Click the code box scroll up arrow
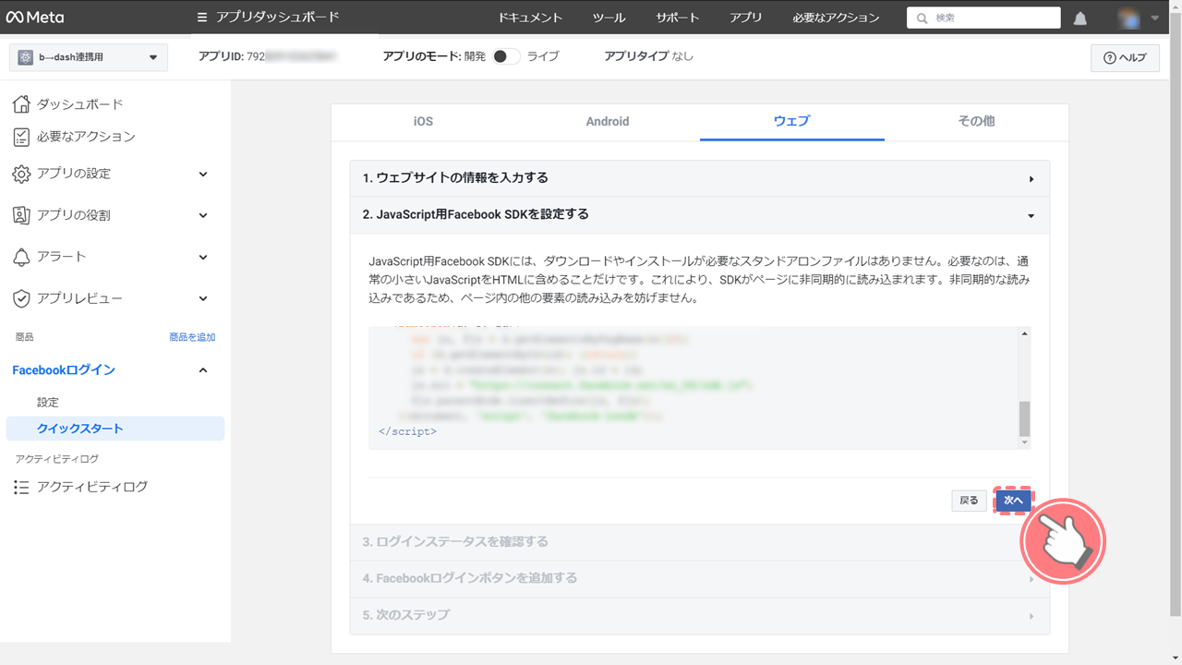 (1024, 333)
